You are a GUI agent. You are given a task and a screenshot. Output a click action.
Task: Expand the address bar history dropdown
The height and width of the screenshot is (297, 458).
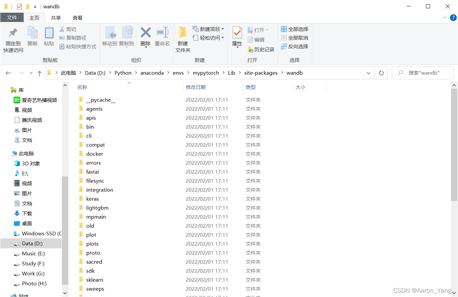(x=368, y=73)
